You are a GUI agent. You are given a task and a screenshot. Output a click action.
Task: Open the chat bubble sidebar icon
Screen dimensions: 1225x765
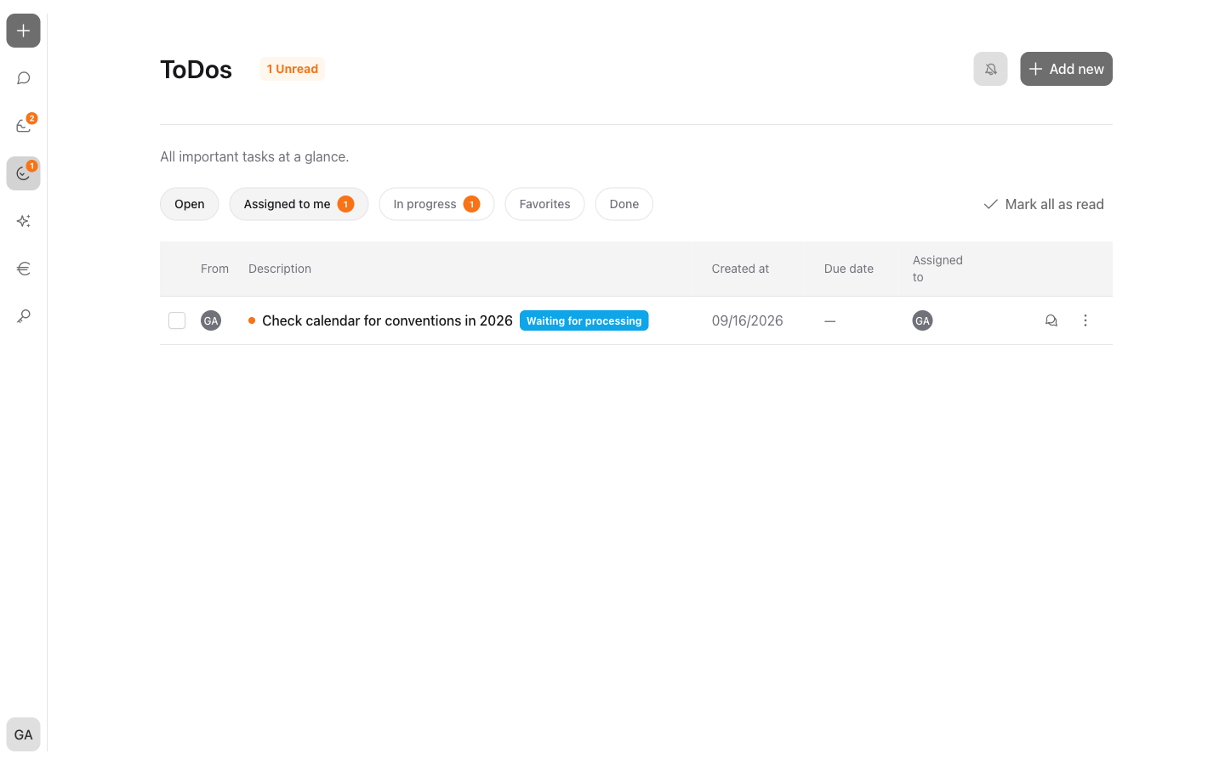pyautogui.click(x=23, y=78)
